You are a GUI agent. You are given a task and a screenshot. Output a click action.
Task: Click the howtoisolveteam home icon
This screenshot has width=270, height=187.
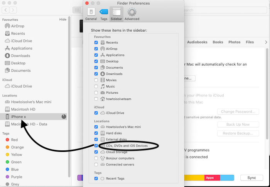click(103, 99)
